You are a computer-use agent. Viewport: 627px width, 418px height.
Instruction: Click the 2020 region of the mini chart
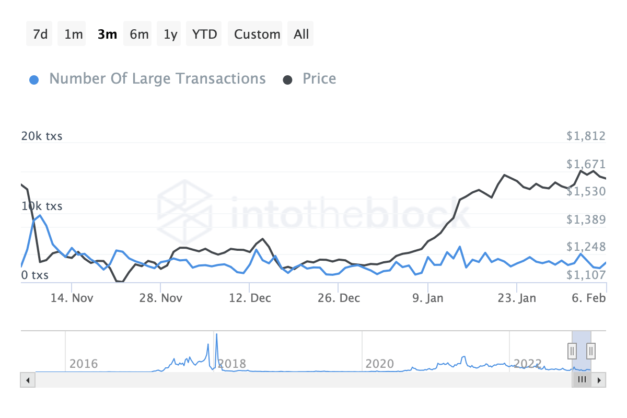380,364
